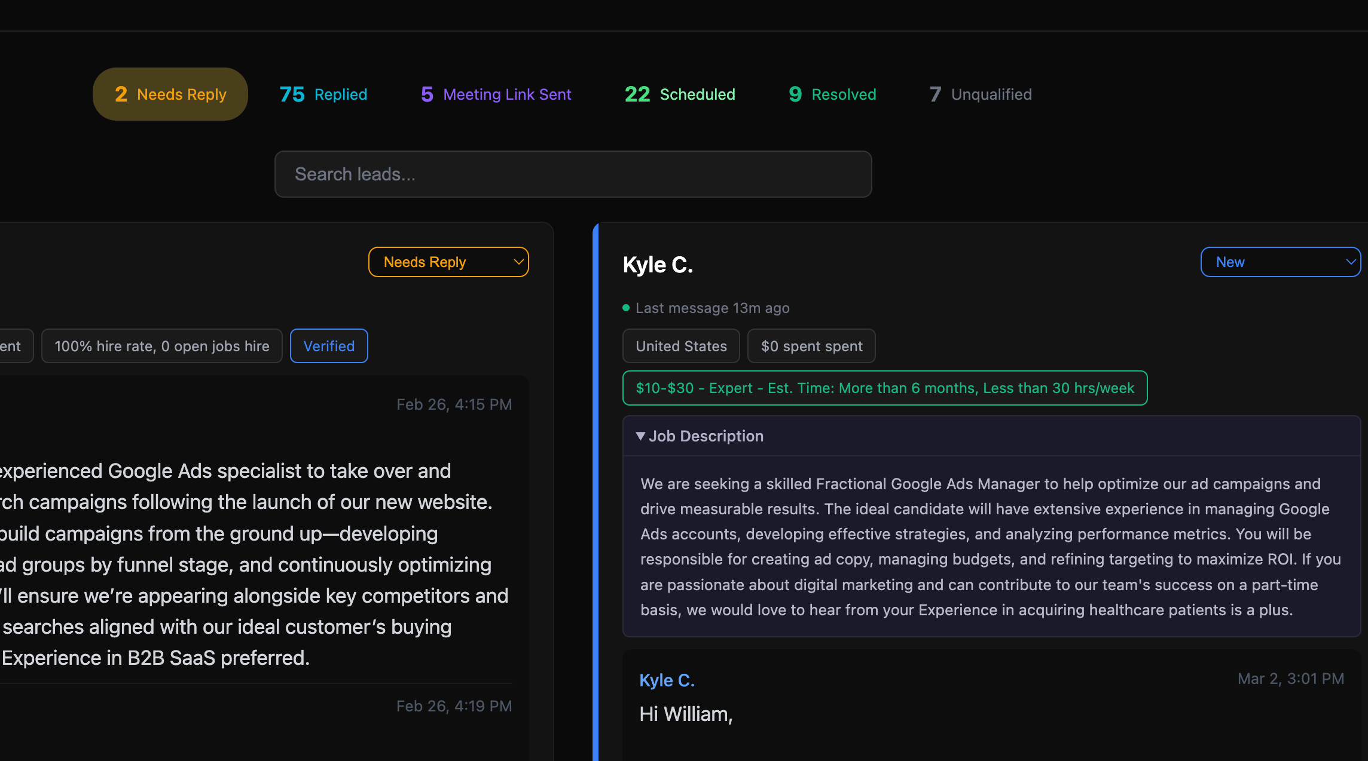Open the Meeting Link Sent tab
The image size is (1368, 761).
(495, 94)
